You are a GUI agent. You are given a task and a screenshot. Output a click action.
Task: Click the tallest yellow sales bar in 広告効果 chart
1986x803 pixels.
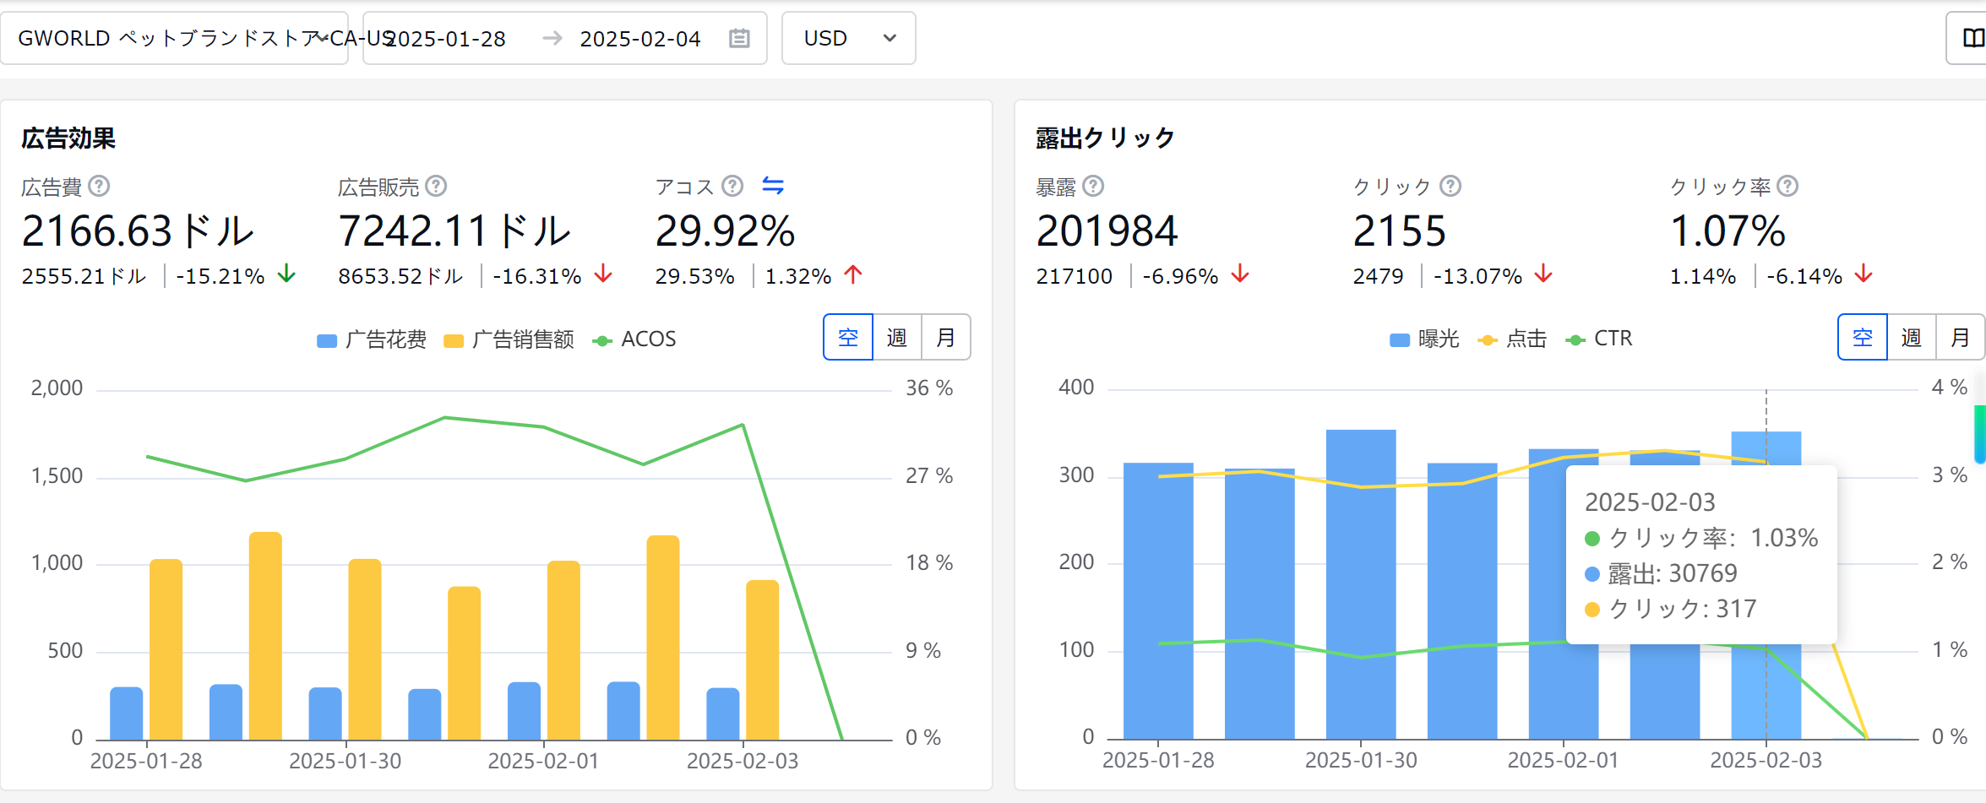point(265,636)
